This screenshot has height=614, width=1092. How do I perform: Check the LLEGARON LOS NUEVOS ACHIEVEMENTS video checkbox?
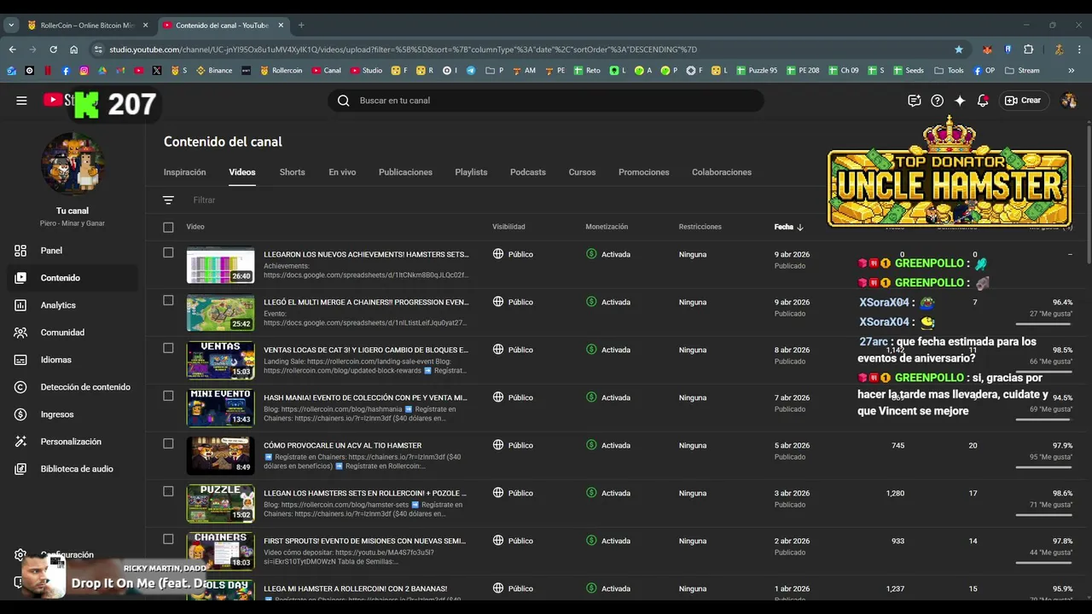(x=168, y=252)
